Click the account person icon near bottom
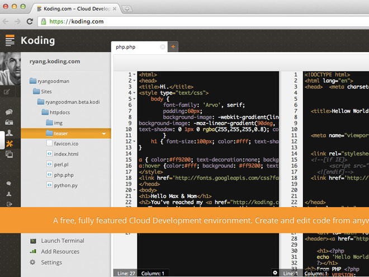This screenshot has width=369, height=277. (x=9, y=194)
